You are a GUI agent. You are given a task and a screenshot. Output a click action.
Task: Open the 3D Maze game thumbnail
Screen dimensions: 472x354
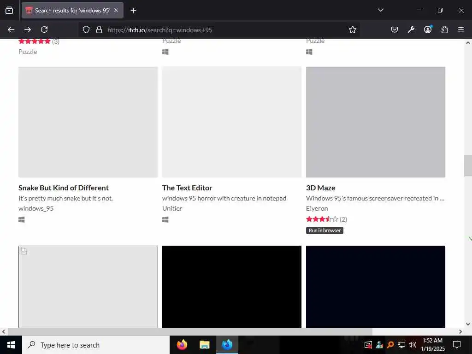[376, 122]
